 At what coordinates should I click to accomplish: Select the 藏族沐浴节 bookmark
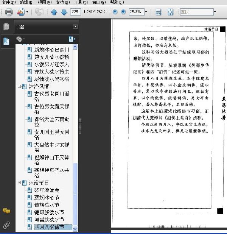pyautogui.click(x=47, y=197)
